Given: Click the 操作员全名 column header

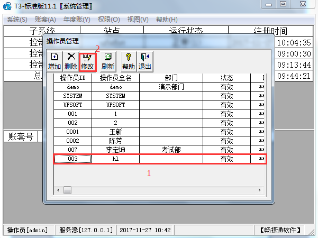Looking at the screenshot, I should tap(115, 78).
